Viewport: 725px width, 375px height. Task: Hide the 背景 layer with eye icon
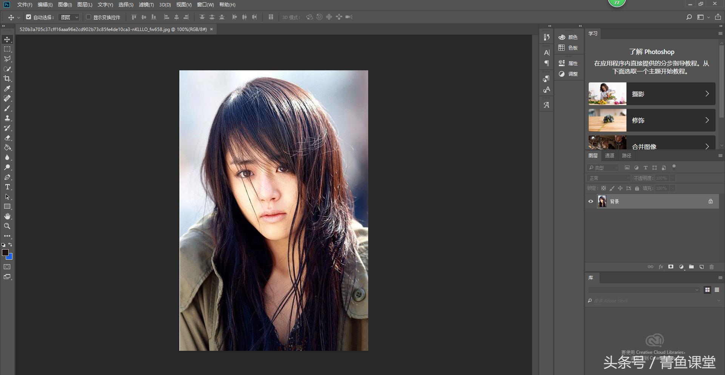click(591, 201)
